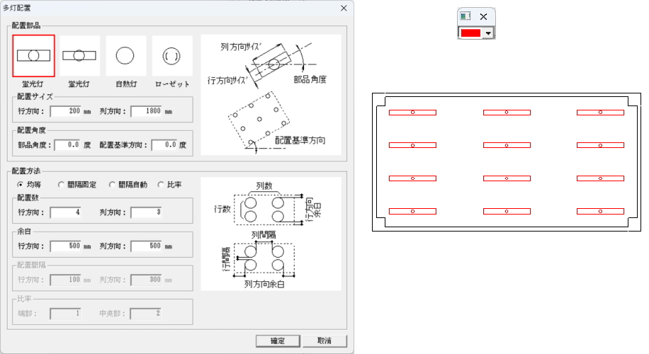Choose the 白熱灯 fixture icon
The width and height of the screenshot is (649, 354).
[125, 56]
